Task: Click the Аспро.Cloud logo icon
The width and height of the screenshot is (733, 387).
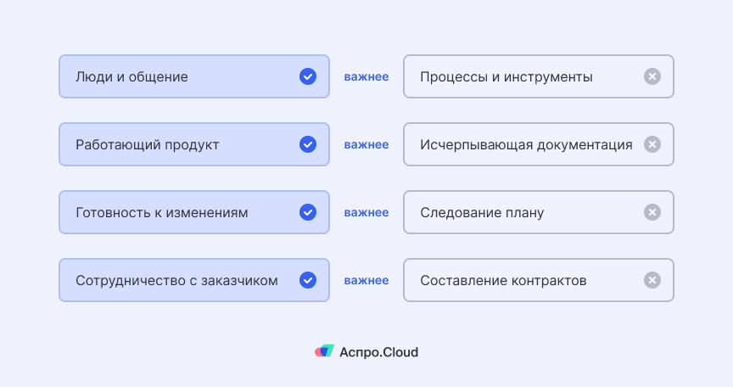Action: coord(324,351)
